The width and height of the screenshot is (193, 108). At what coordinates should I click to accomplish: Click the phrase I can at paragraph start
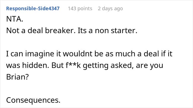pos(15,54)
